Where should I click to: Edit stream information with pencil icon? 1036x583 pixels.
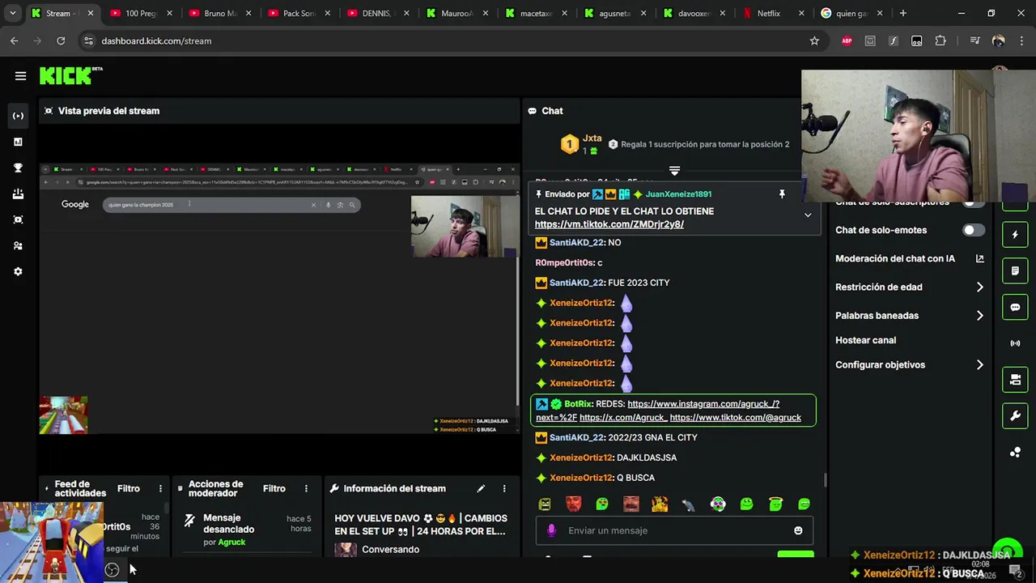tap(481, 488)
